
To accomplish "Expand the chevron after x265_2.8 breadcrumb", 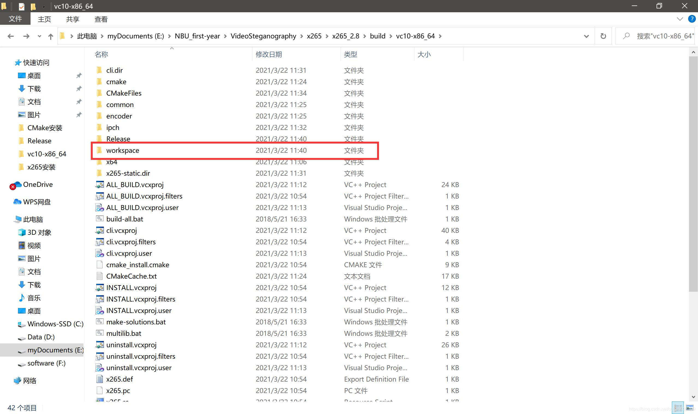I will coord(365,36).
